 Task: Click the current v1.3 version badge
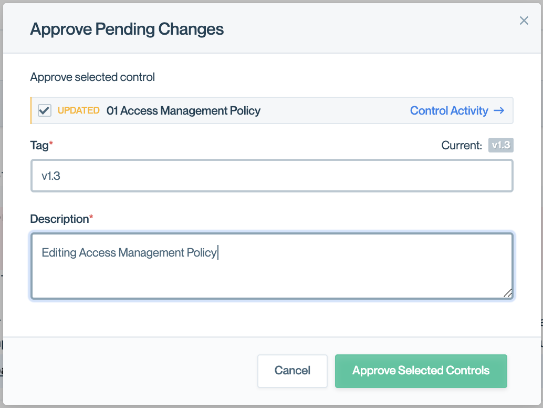tap(500, 145)
